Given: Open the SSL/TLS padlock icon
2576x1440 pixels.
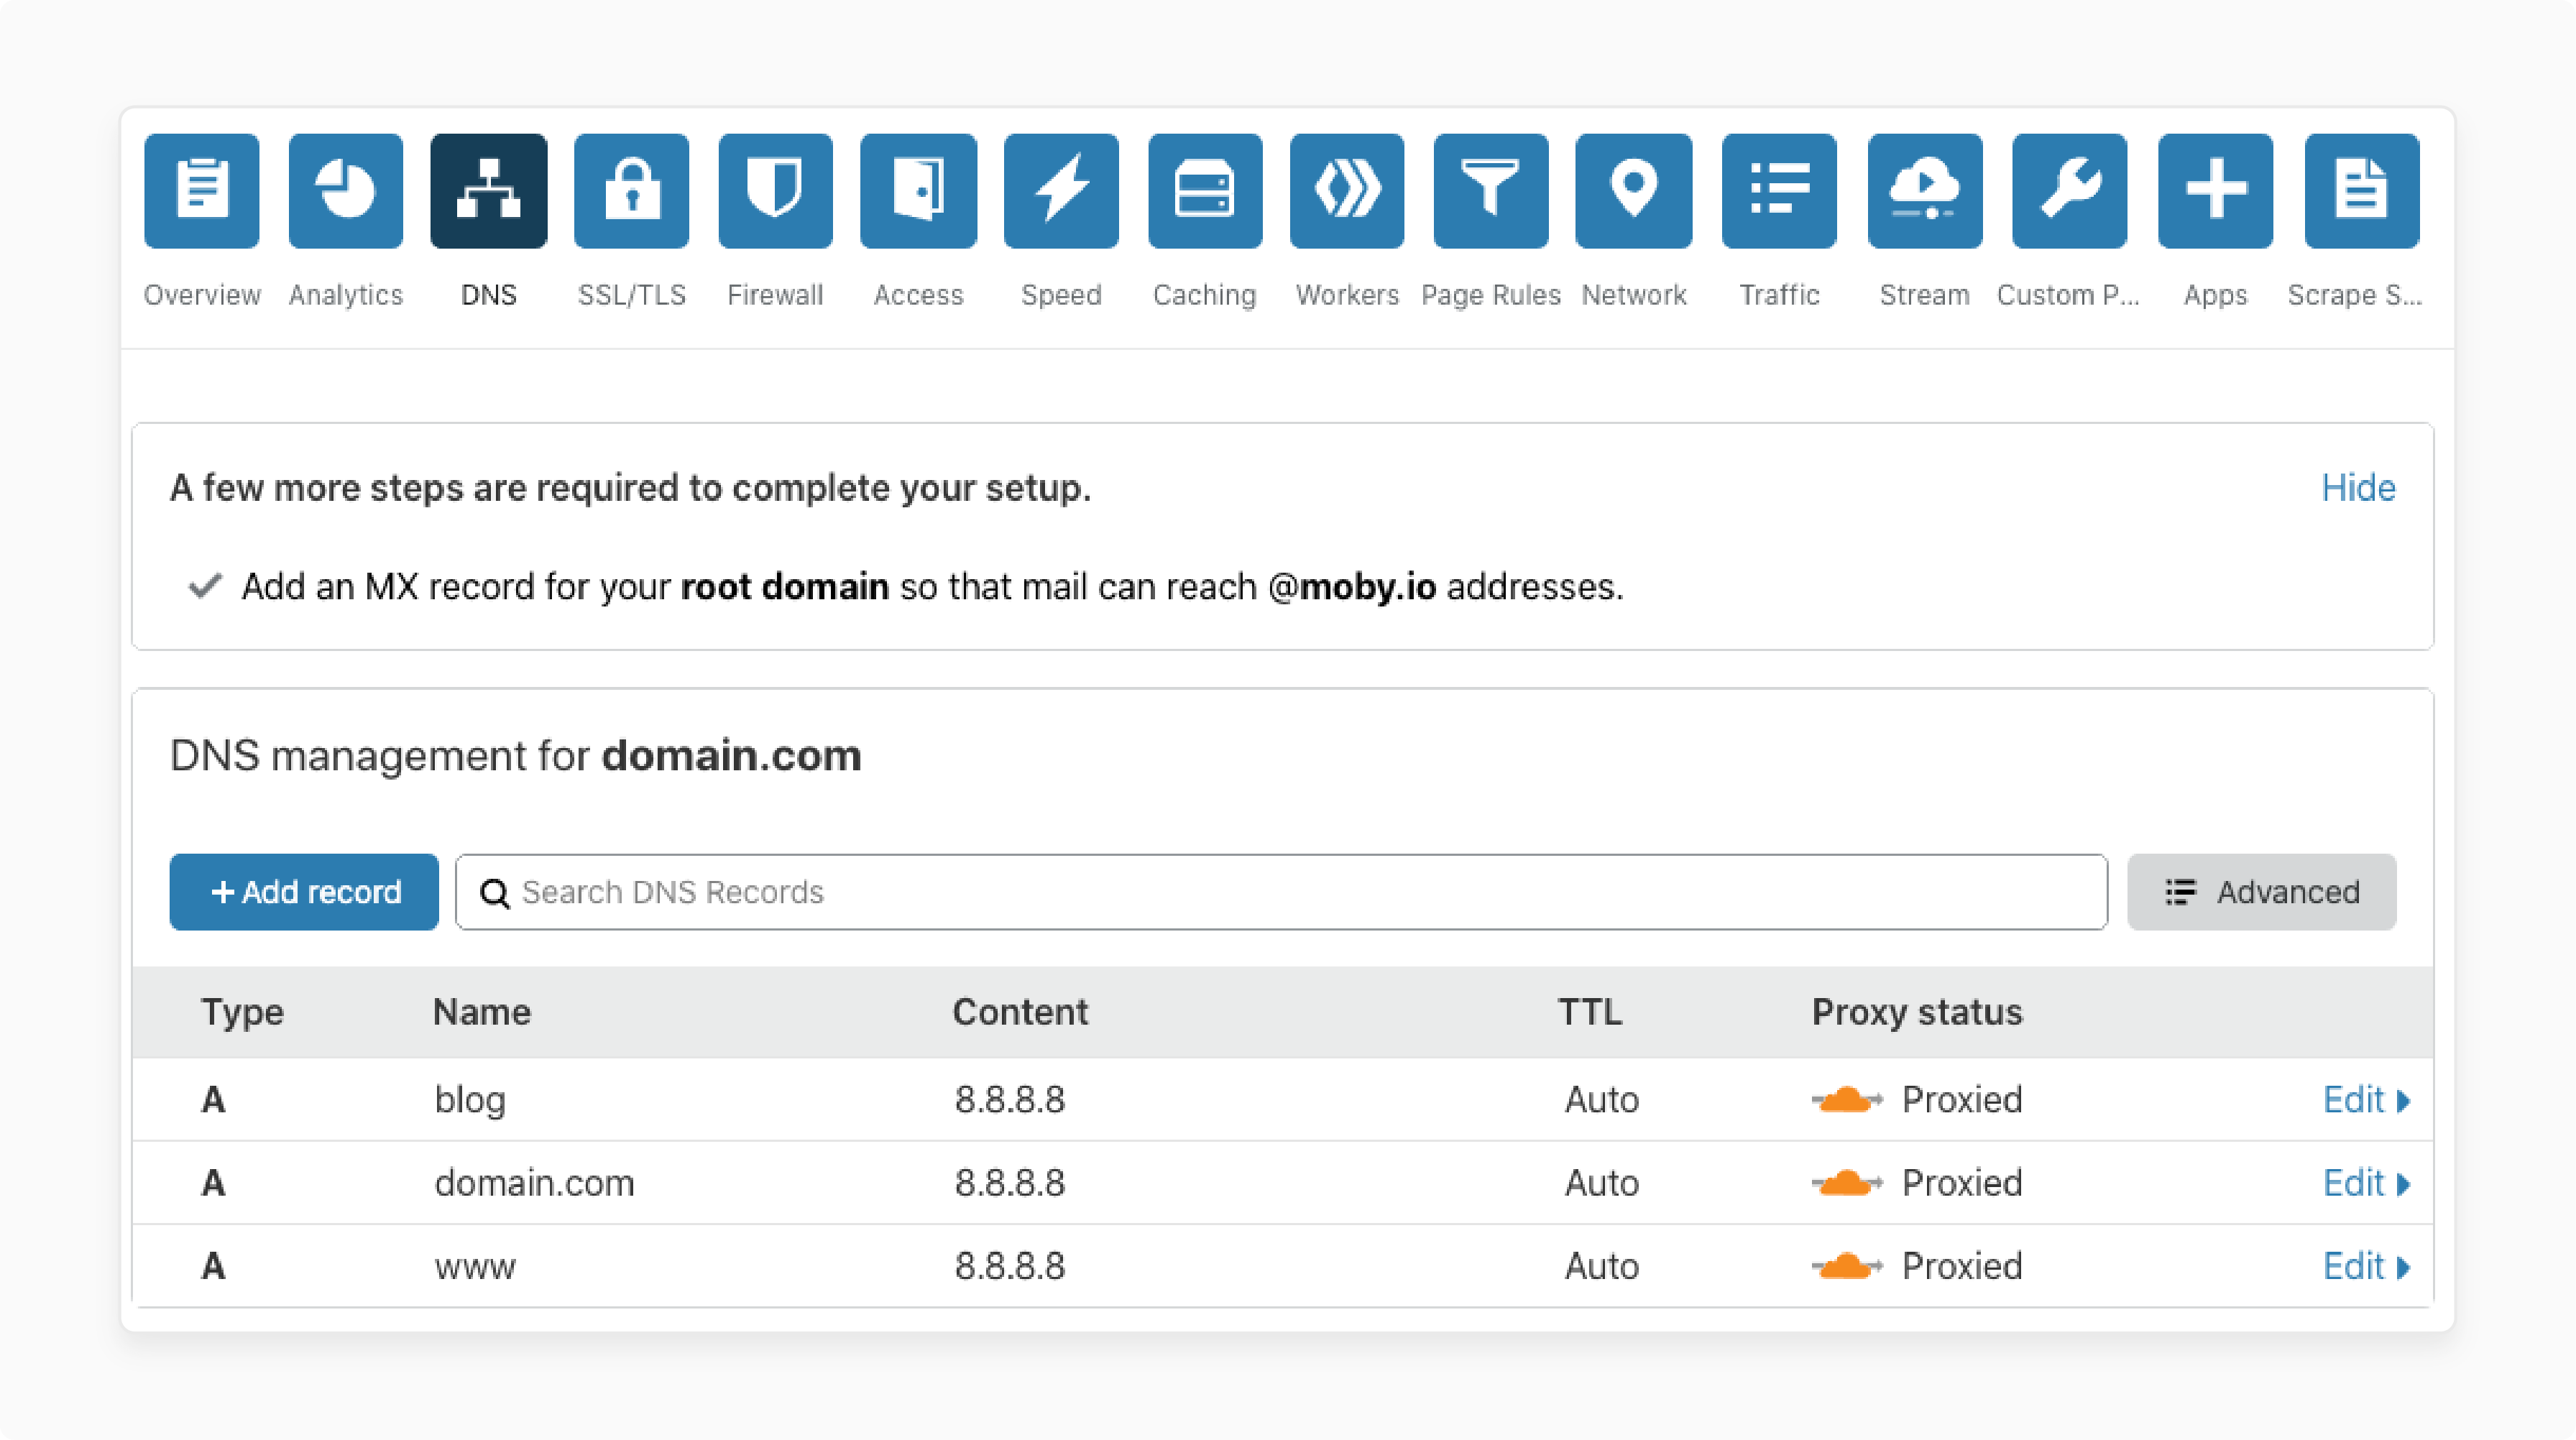Looking at the screenshot, I should coord(632,190).
